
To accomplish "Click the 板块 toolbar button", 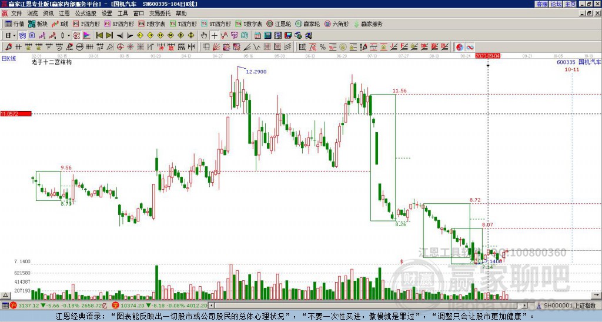I will click(x=38, y=24).
